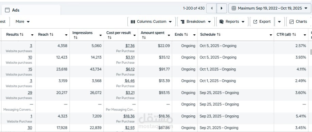Switch to the Ads tab
Viewport: 312px width, 132px height.
pyautogui.click(x=31, y=10)
